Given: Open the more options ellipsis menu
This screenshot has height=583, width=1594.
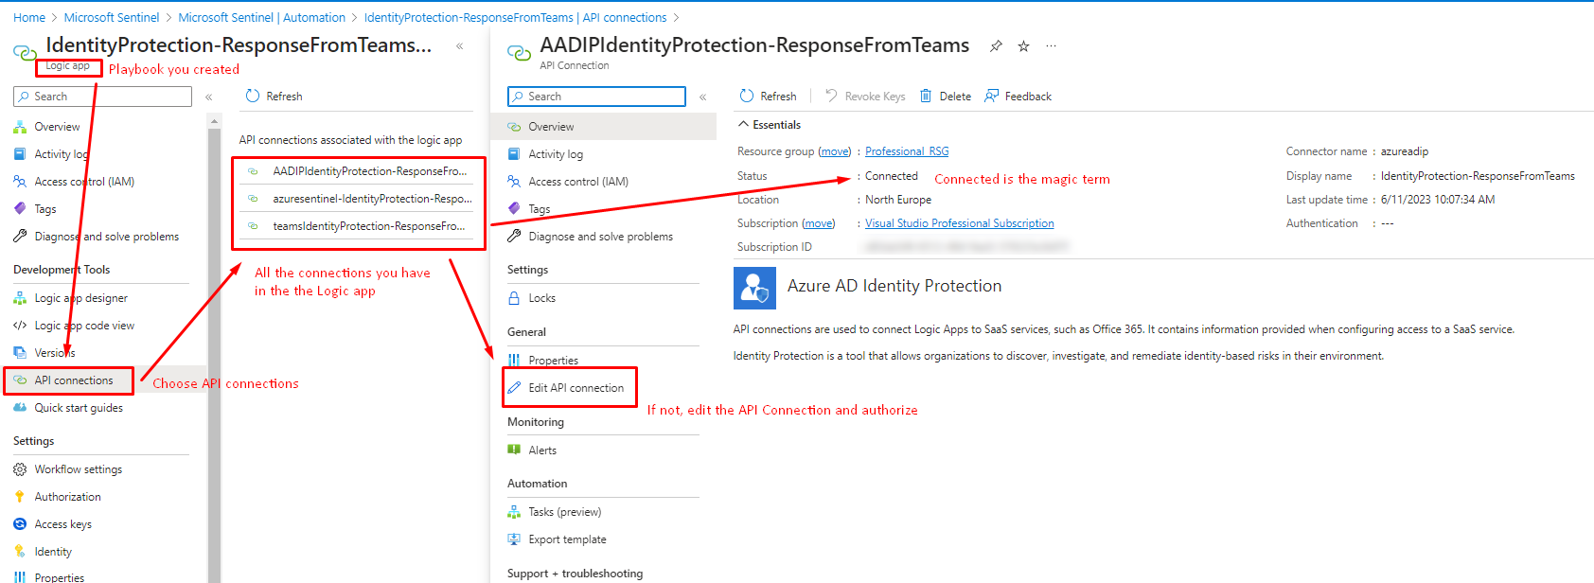Looking at the screenshot, I should click(x=1051, y=46).
